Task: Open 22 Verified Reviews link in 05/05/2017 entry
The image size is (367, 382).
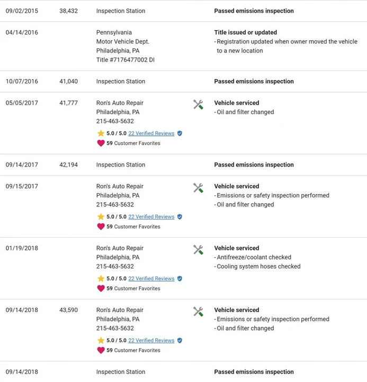Action: tap(151, 133)
